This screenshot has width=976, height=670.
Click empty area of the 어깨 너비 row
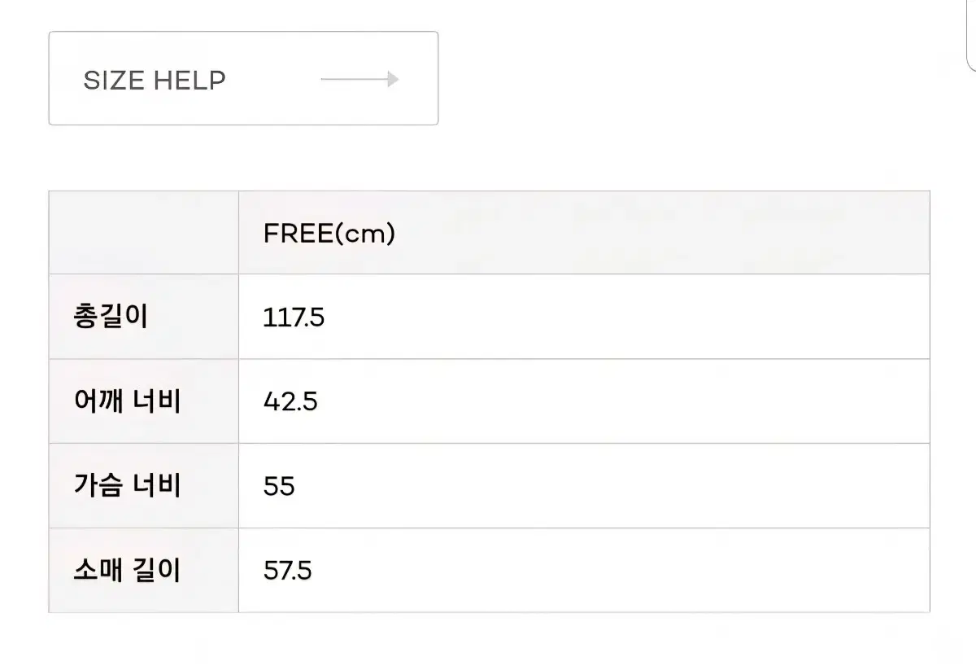point(626,401)
